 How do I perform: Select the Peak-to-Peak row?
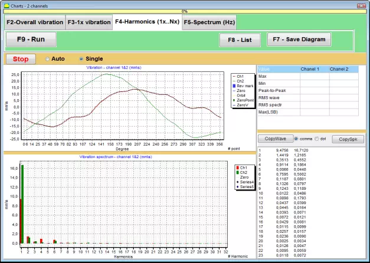[x=308, y=91]
